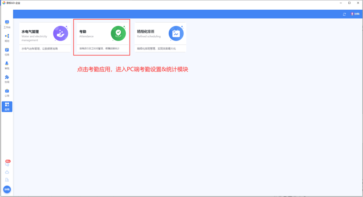
Task: Go to 任务 tasks in sidebar
Action: pos(7,51)
